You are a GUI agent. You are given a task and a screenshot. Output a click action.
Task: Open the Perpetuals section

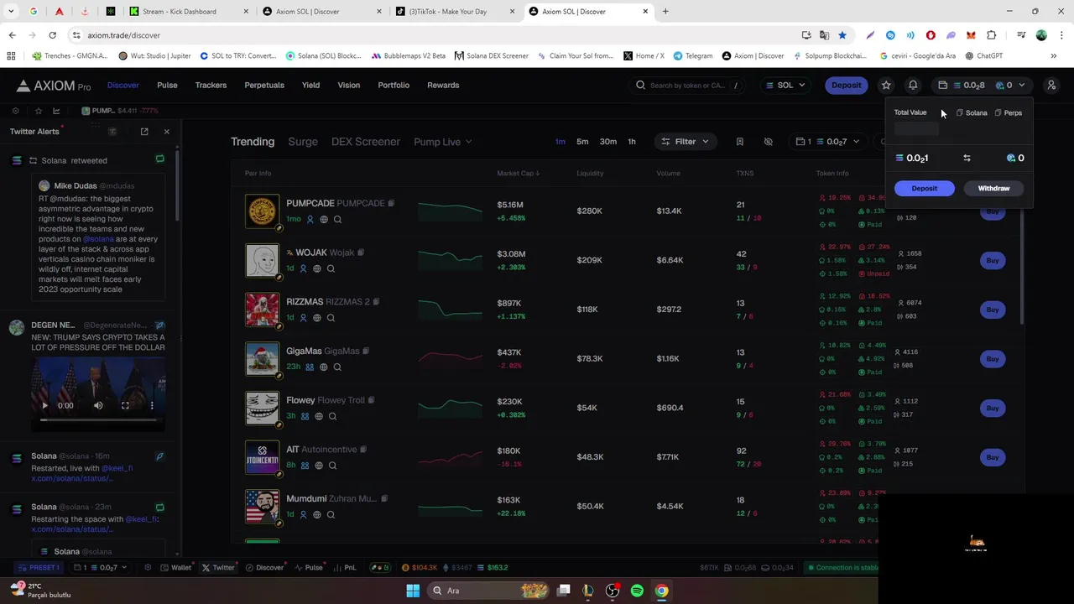click(x=264, y=85)
